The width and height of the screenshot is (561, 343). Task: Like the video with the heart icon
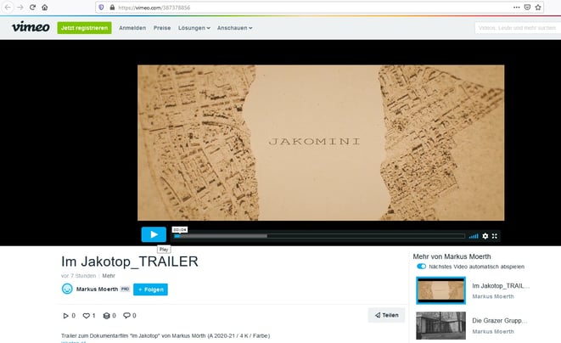pyautogui.click(x=86, y=316)
